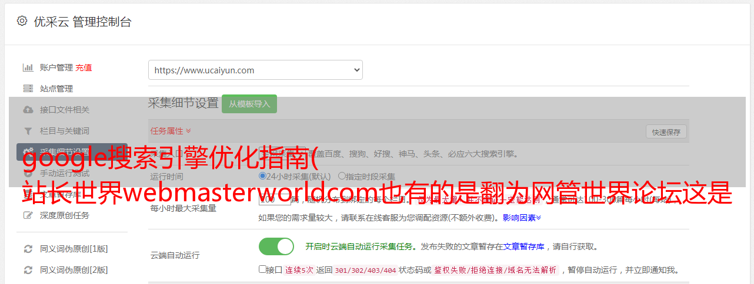Click the filter icon next to 栏目与关键词
The height and width of the screenshot is (284, 754).
pyautogui.click(x=28, y=131)
